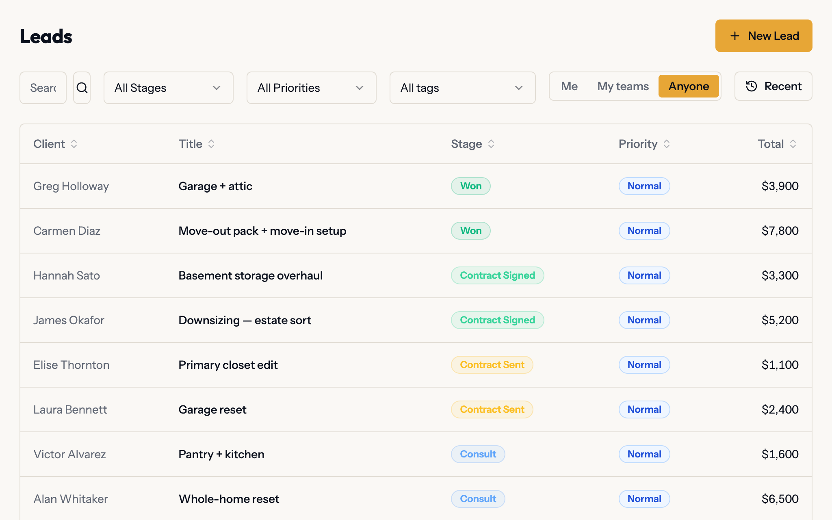Open the Elise Thornton client name
832x520 pixels.
(x=71, y=365)
